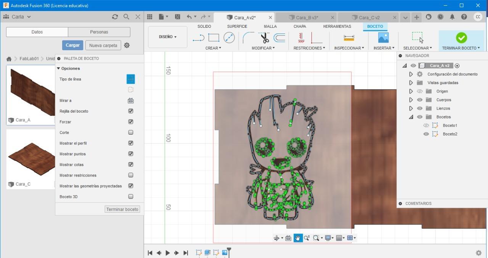Toggle Forzar checkbox
Viewport: 488px width, 258px height.
pos(131,122)
